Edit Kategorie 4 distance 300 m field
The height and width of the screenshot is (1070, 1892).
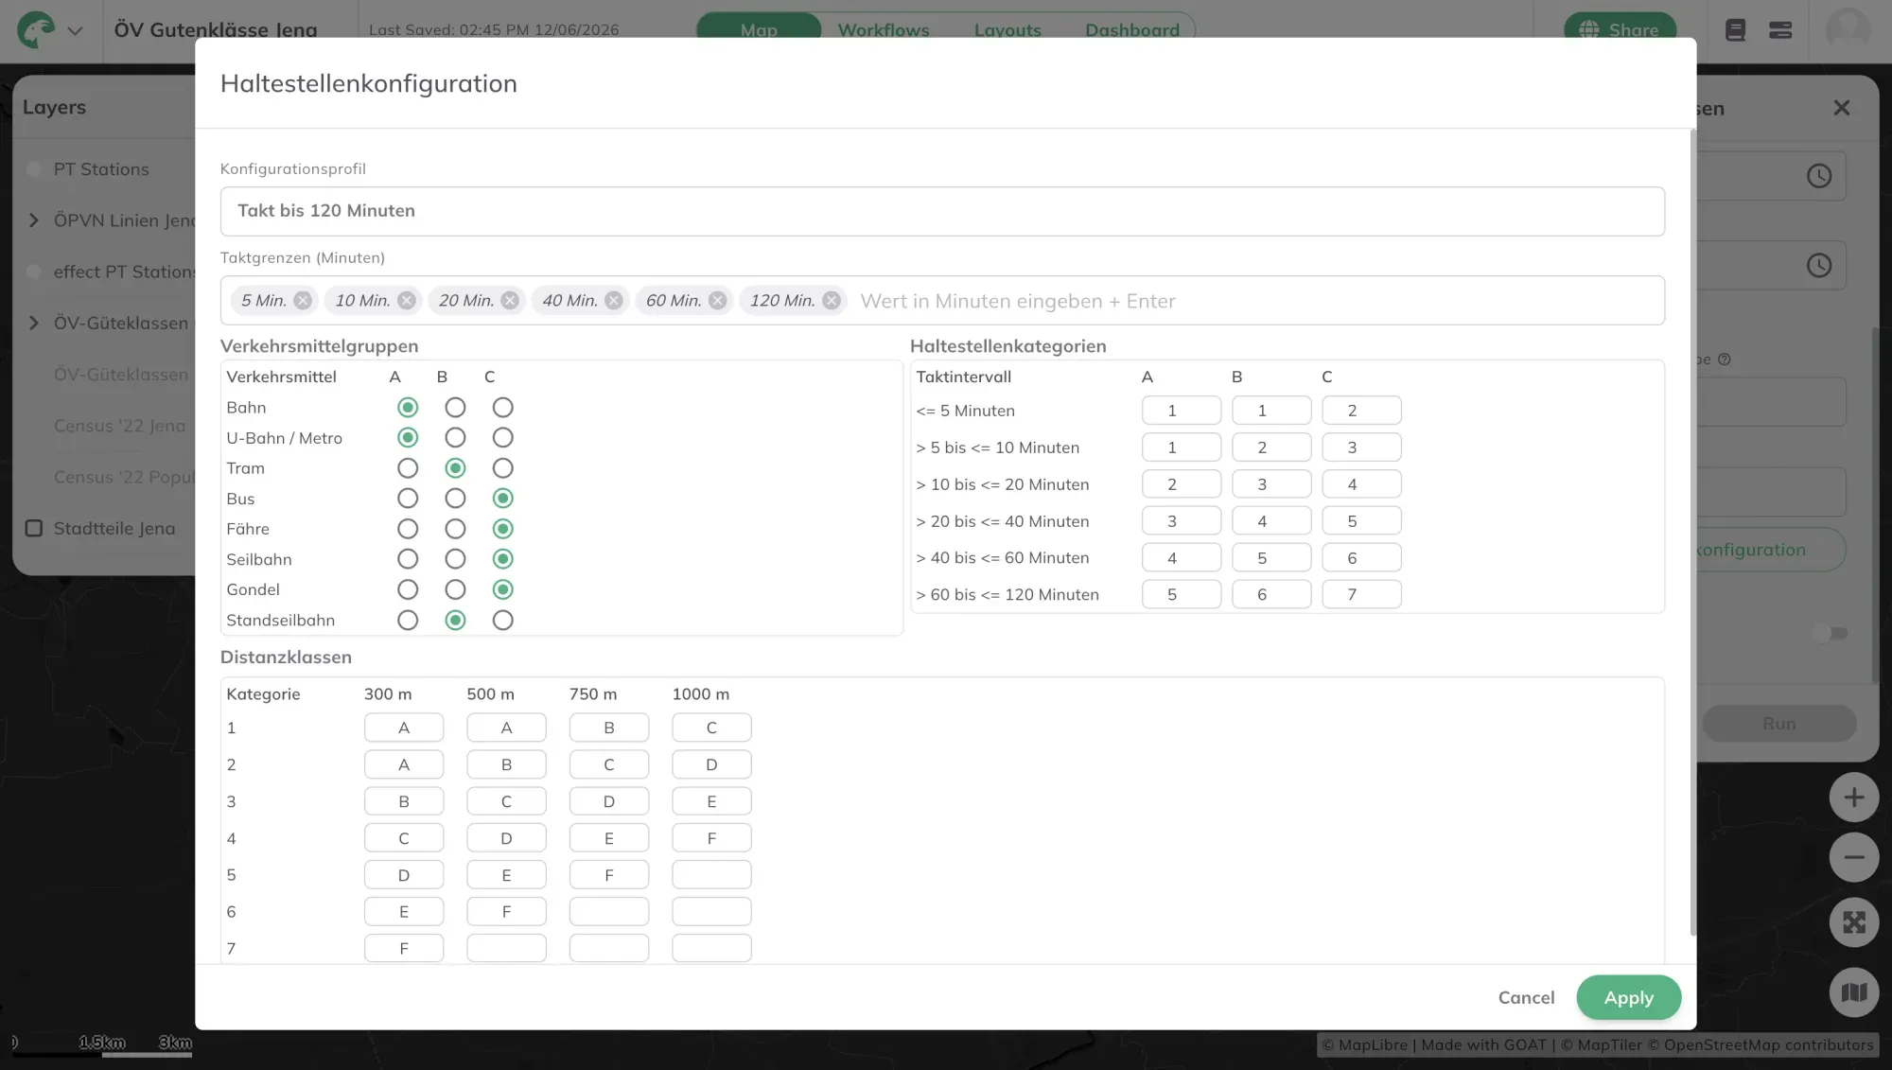(x=404, y=838)
